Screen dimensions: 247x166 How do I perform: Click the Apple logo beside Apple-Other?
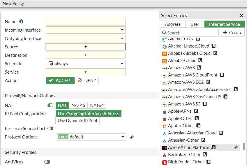[165, 119]
